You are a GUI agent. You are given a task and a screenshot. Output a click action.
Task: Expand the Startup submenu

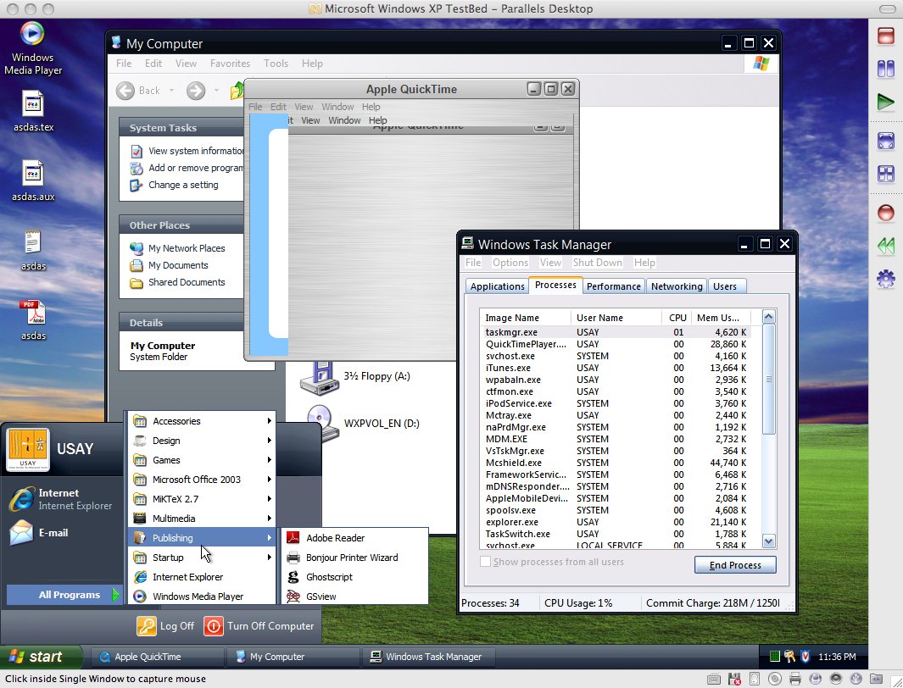click(x=202, y=558)
